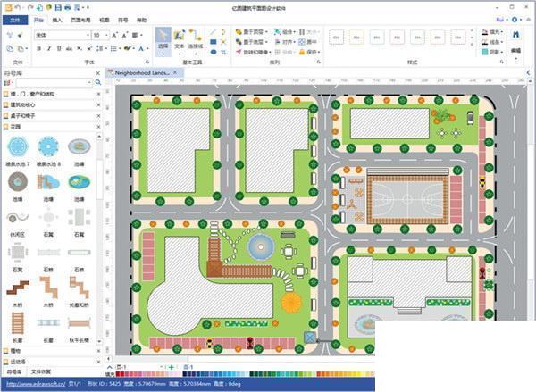Screen dimensions: 536x392
Task: Open the 对齐 align dropdown
Action: [x=285, y=42]
